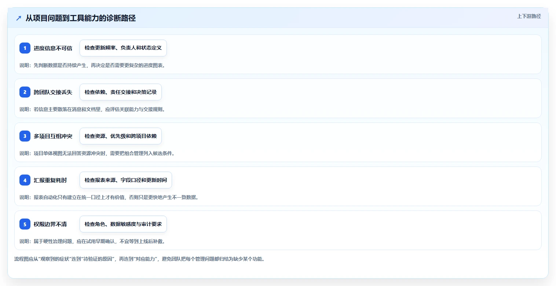Click the 上下游路径 label in the header
Screen dimensions: 556x286
point(529,16)
